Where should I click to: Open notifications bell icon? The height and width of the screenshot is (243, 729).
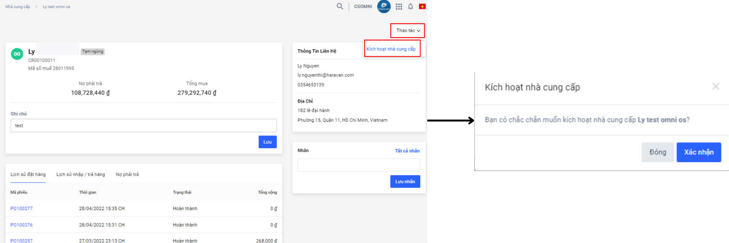(410, 7)
